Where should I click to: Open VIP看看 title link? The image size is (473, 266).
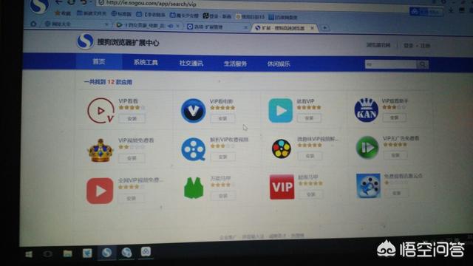click(128, 101)
